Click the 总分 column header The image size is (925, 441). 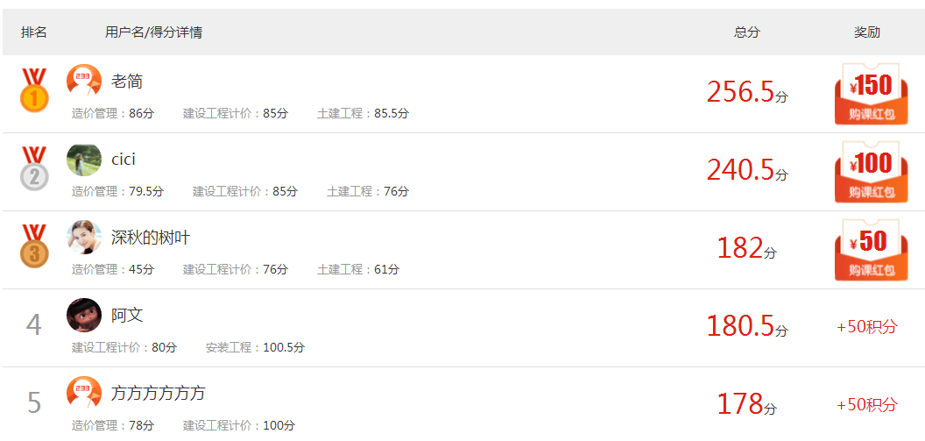(747, 32)
